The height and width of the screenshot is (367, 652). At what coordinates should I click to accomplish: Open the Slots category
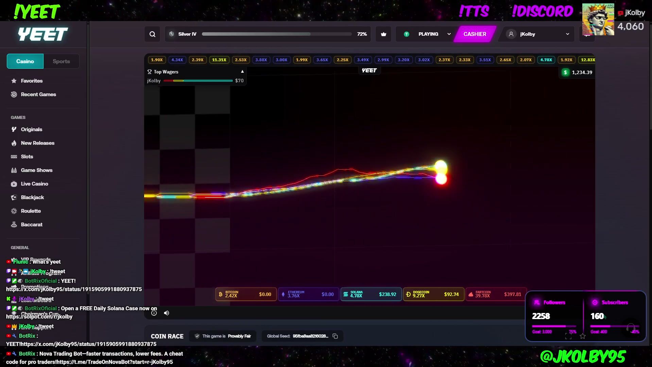(x=27, y=157)
